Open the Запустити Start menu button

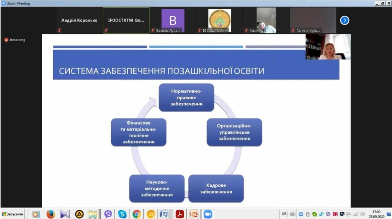(x=13, y=214)
